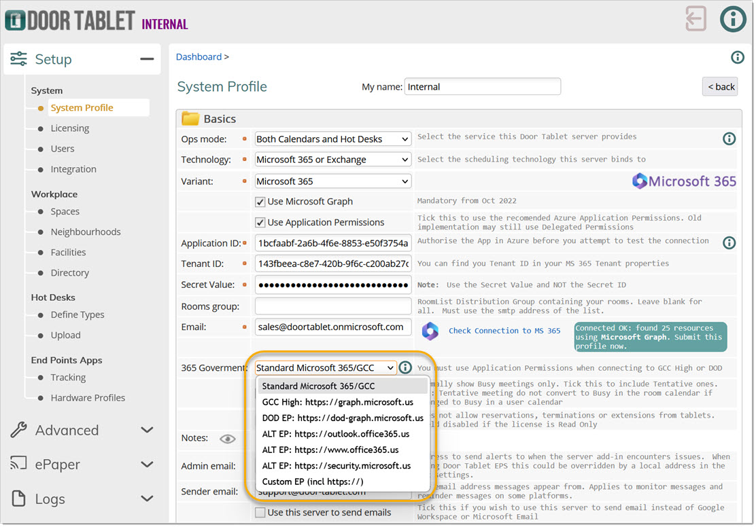Open the Ops mode dropdown

[332, 139]
